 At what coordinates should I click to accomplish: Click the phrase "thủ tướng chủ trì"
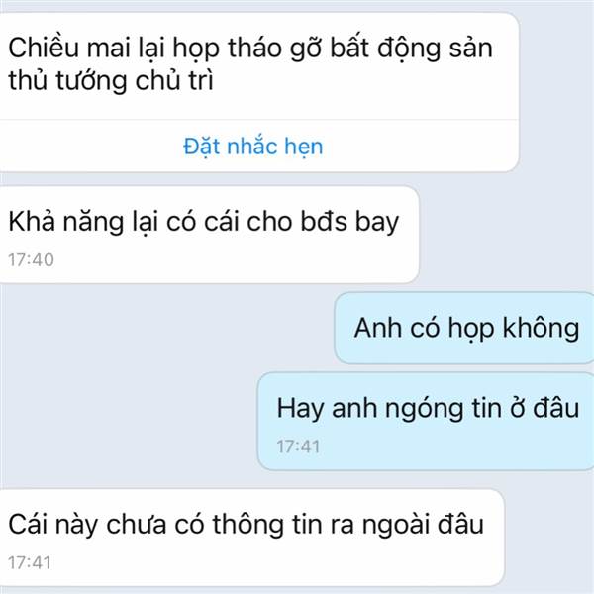click(x=111, y=81)
